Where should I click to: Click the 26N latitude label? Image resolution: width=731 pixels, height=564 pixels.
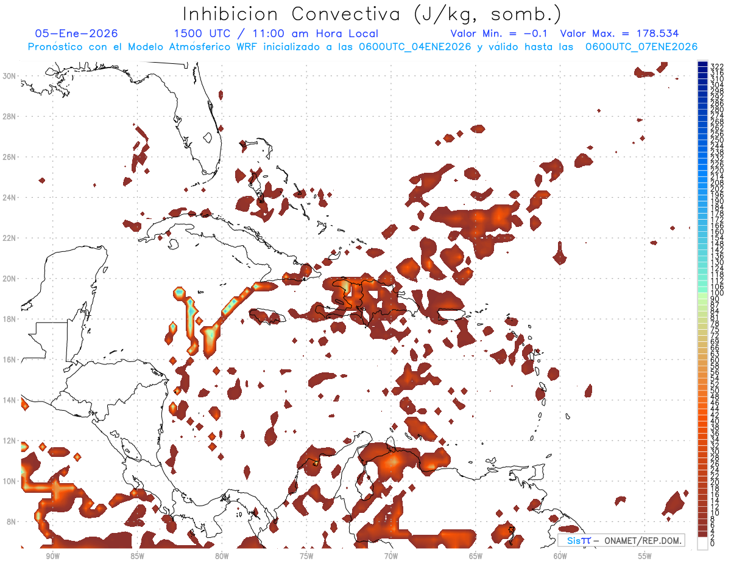click(x=10, y=157)
